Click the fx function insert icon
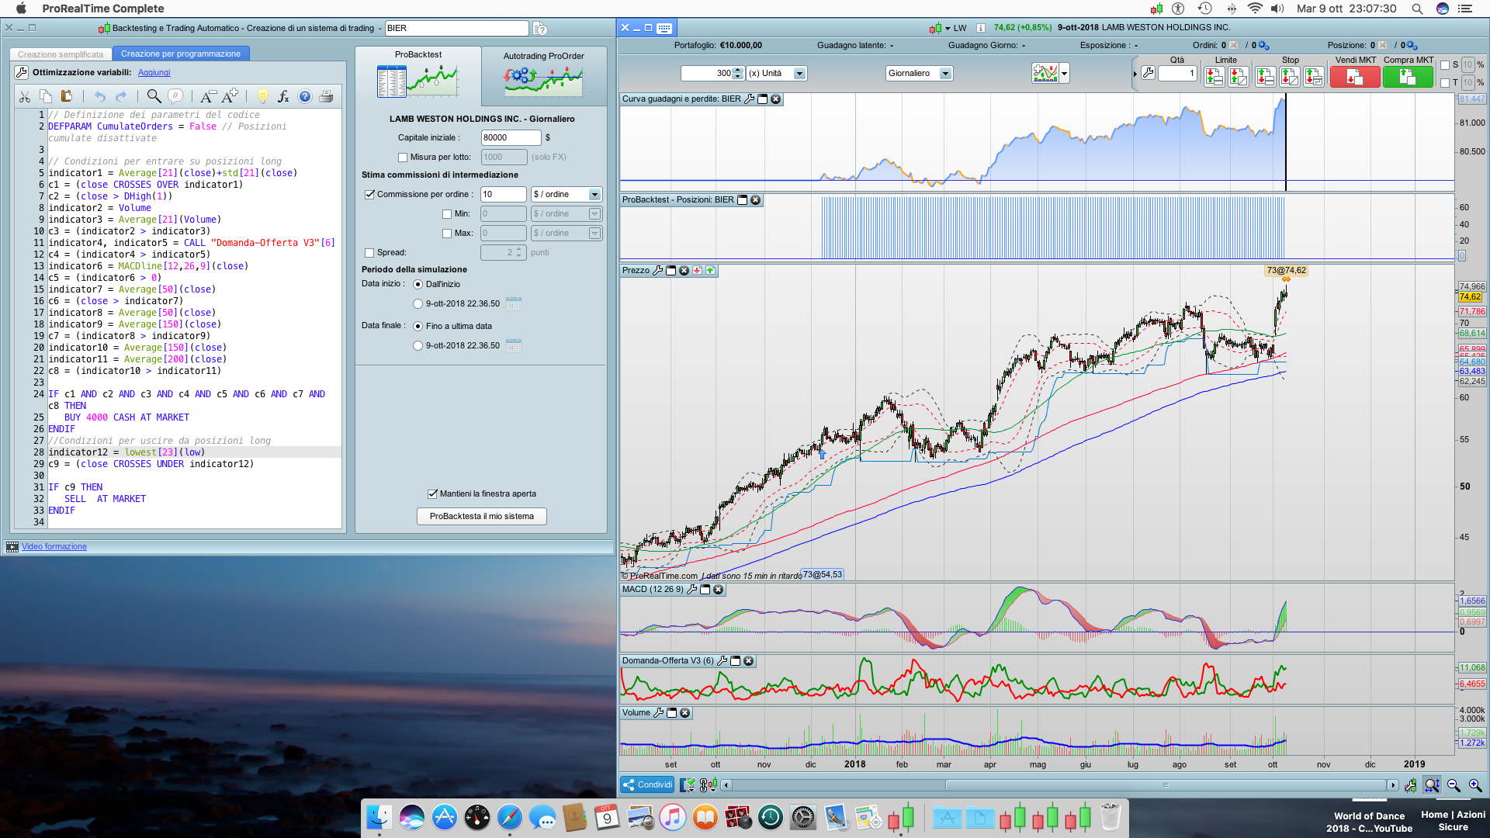 click(283, 96)
